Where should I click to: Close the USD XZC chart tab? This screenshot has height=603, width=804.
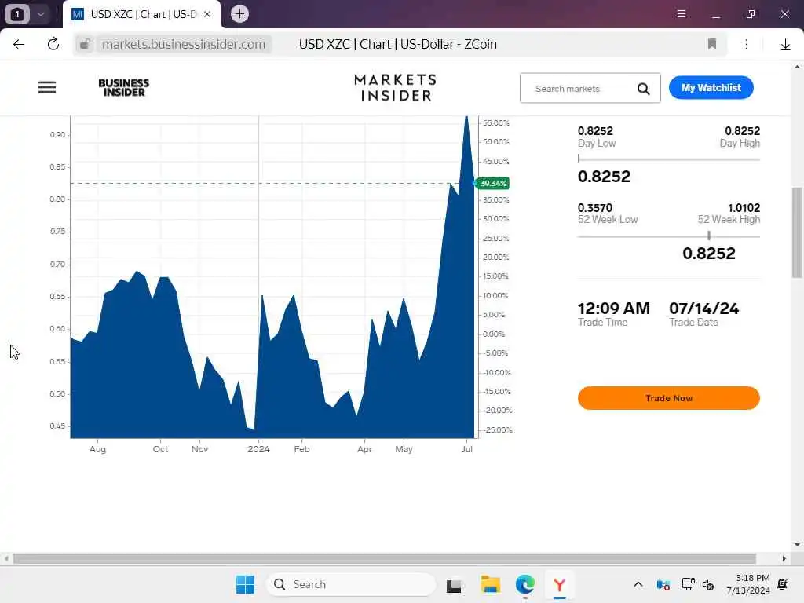(207, 14)
